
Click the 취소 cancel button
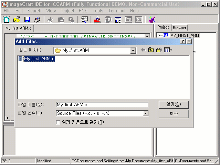pyautogui.click(x=174, y=113)
